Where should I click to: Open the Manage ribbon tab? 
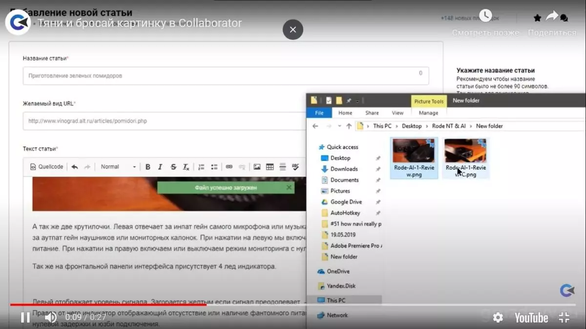pyautogui.click(x=428, y=113)
